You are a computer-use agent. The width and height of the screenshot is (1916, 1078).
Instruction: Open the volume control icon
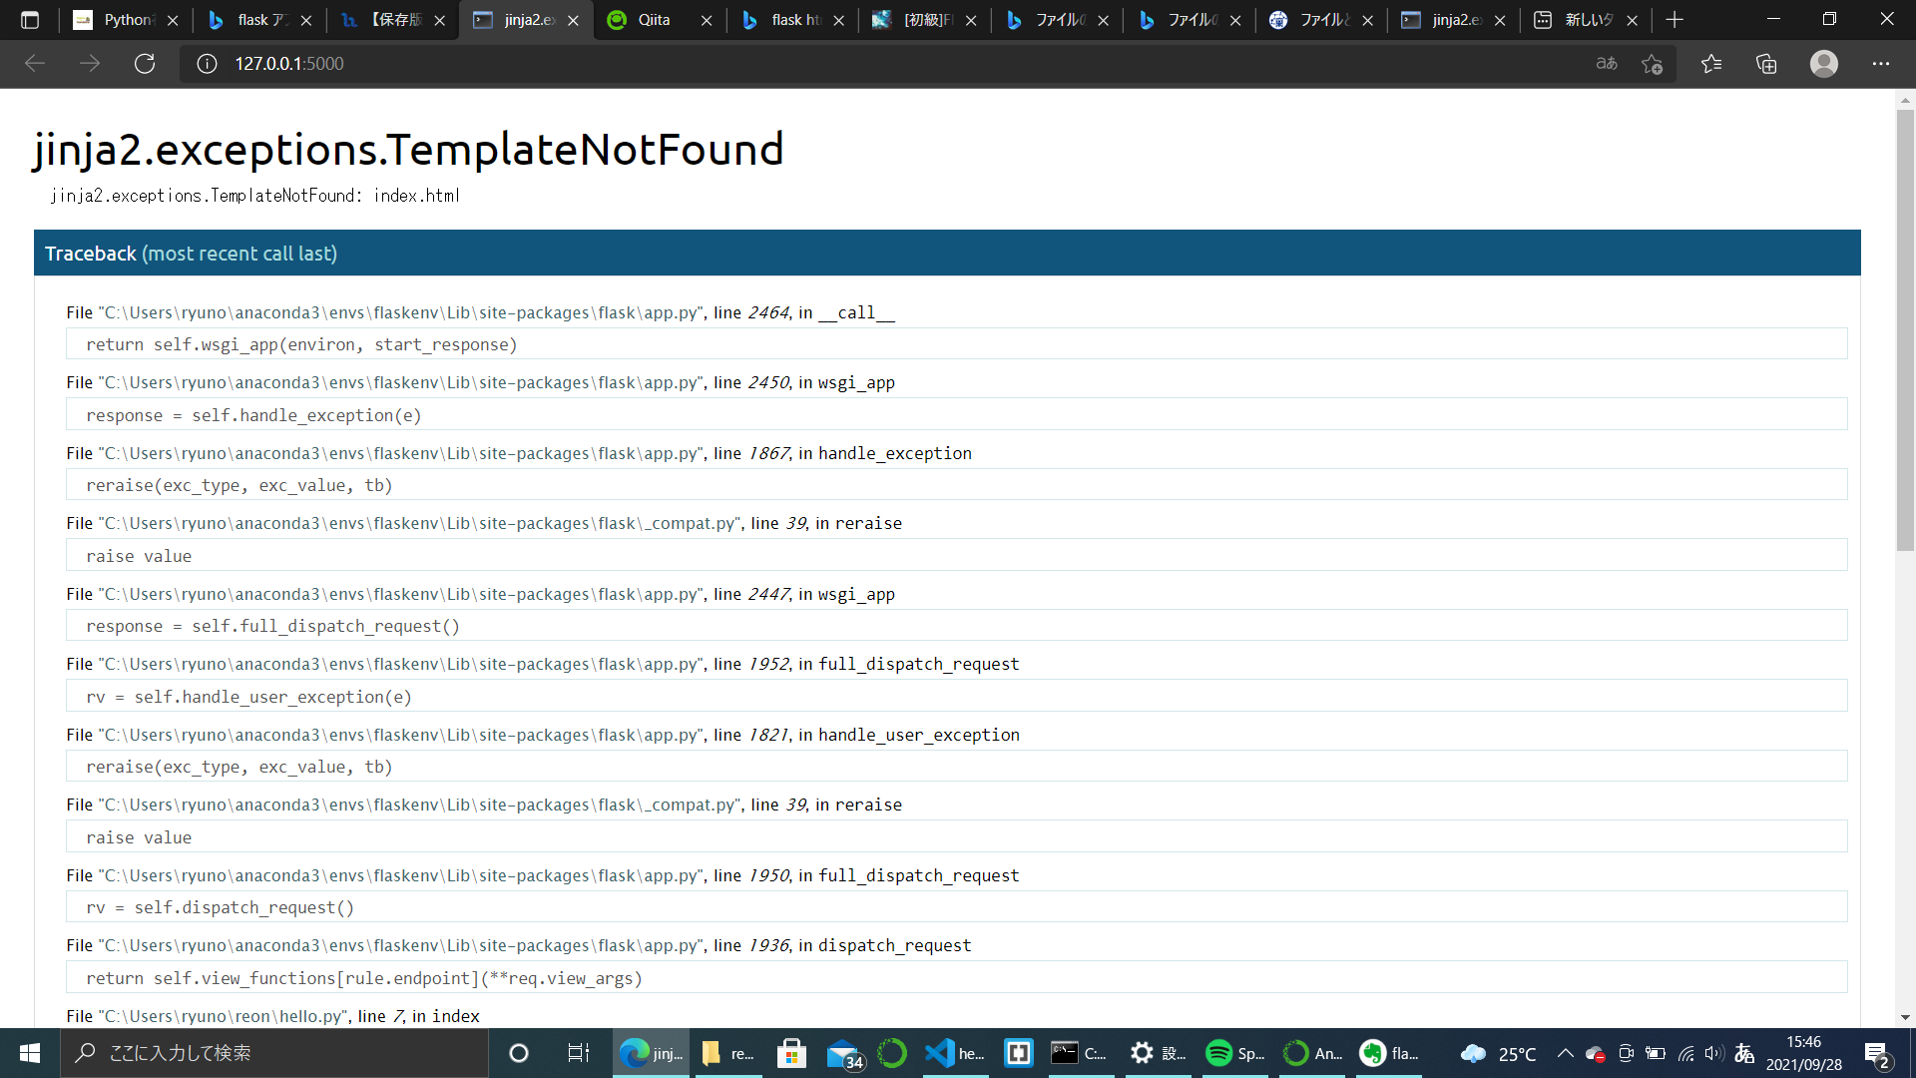1714,1053
